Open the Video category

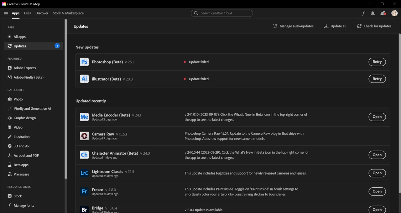click(34, 127)
